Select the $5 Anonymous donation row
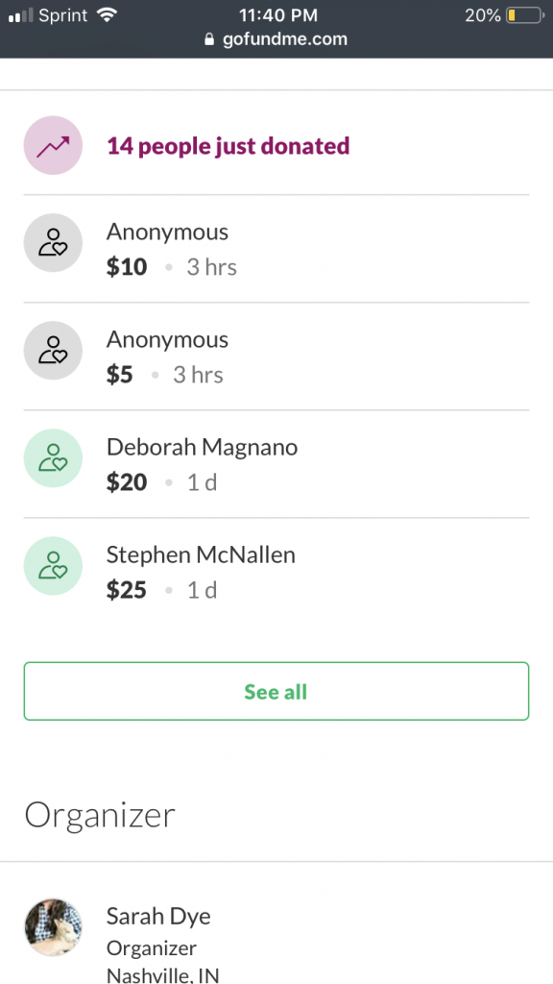The image size is (553, 984). tap(276, 357)
